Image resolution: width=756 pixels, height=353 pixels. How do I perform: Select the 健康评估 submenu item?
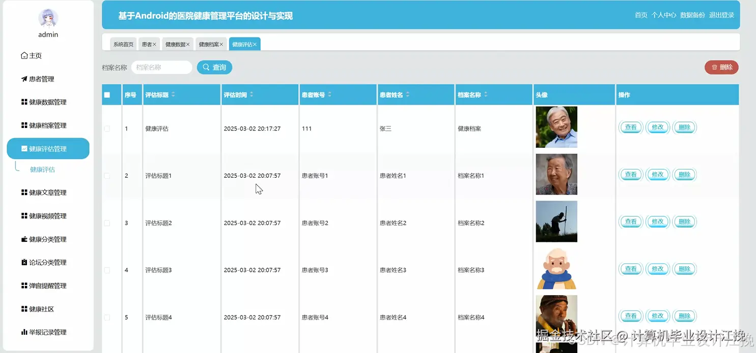(42, 170)
